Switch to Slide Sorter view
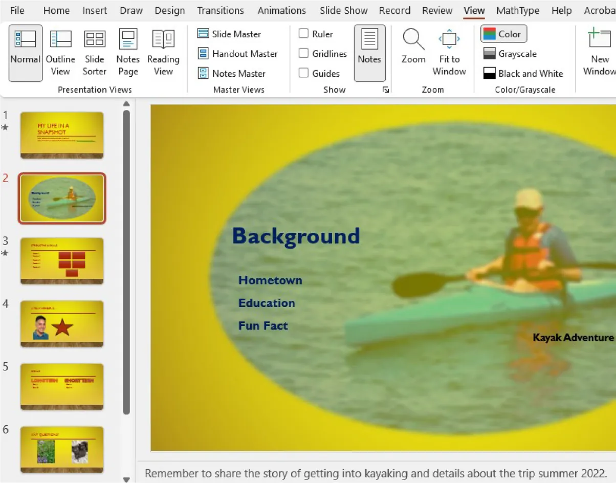 pyautogui.click(x=94, y=51)
